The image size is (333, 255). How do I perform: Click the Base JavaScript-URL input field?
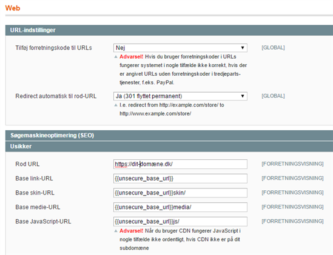click(180, 222)
